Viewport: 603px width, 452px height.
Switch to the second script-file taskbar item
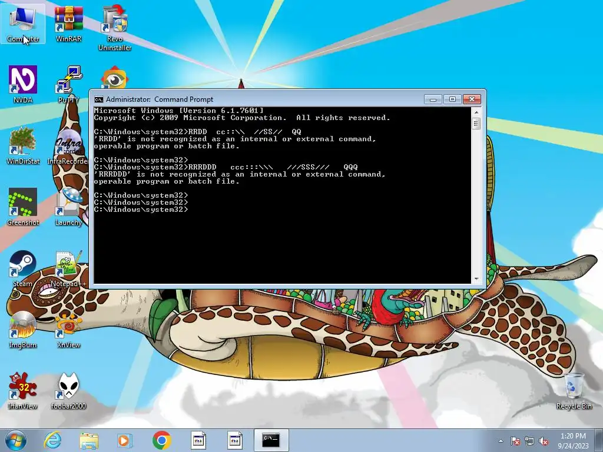pyautogui.click(x=234, y=440)
